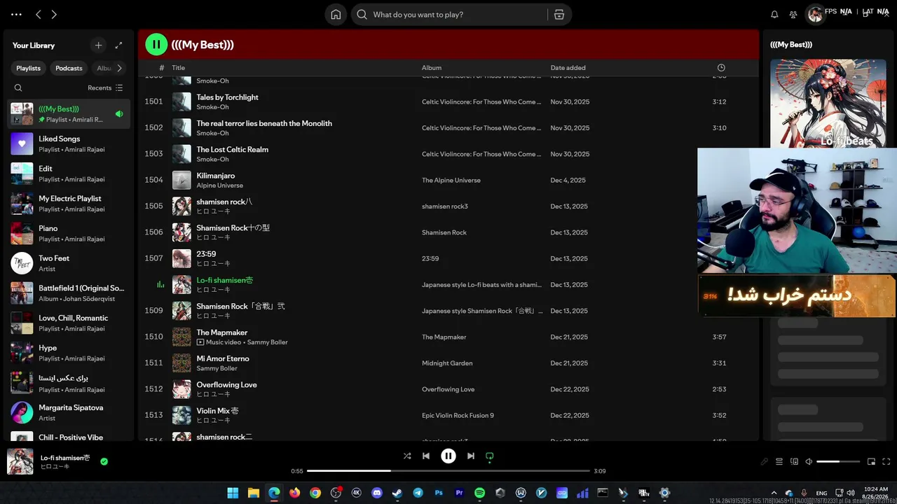
Task: Go forward with the right arrow
Action: 54,14
